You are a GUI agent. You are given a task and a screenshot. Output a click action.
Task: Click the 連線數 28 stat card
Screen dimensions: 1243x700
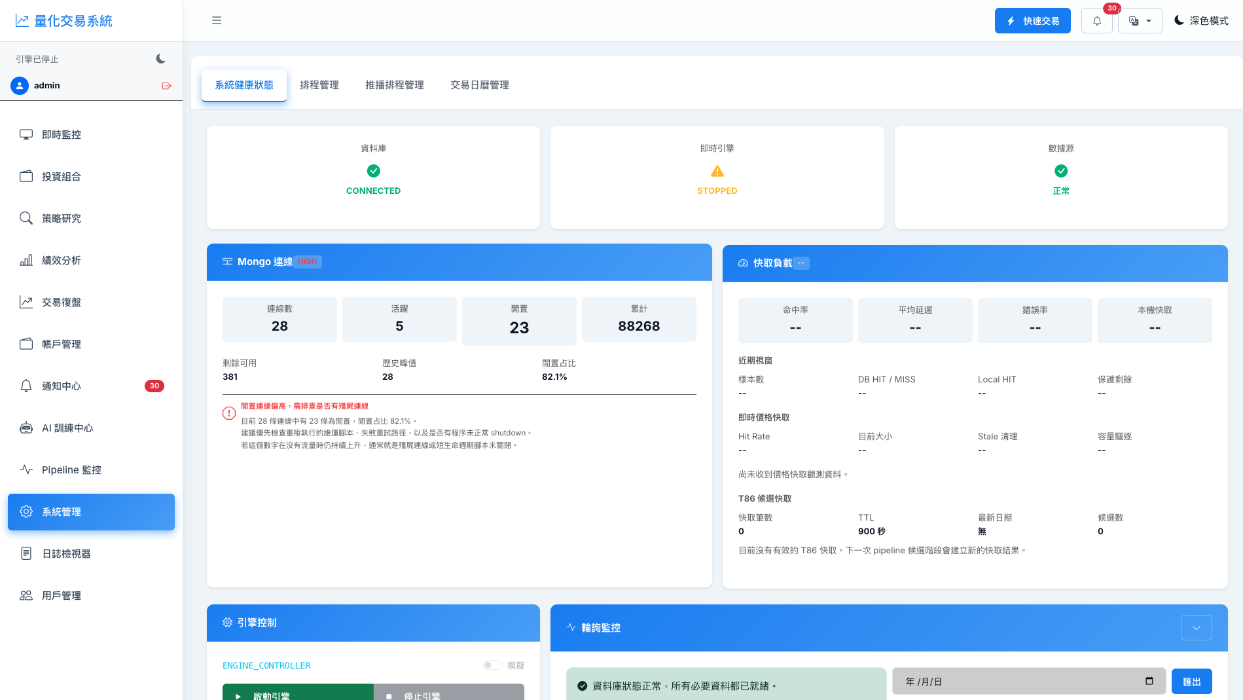coord(279,319)
